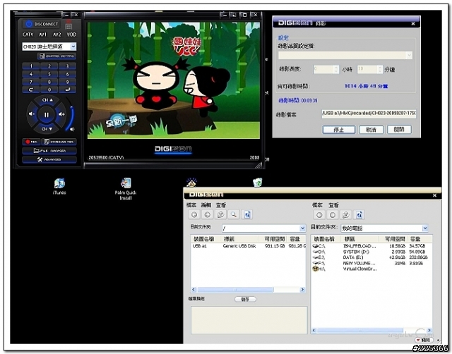Go to next channel with CH up
This screenshot has width=452, height=354.
coord(47,100)
